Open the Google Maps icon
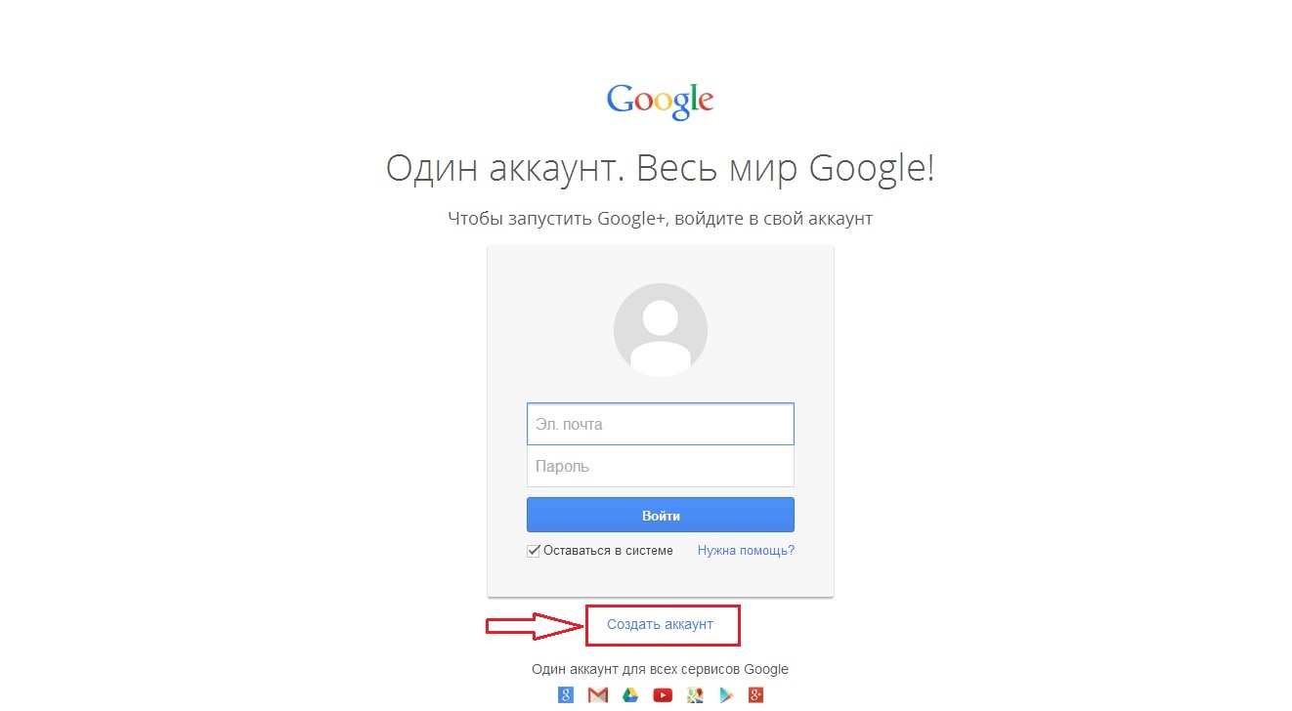 (x=695, y=695)
